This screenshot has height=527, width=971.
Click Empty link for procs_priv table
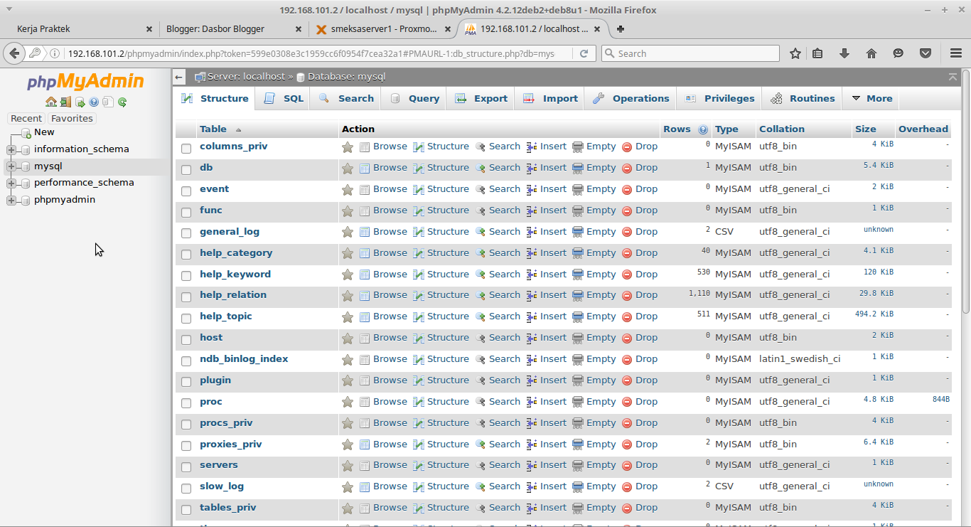point(601,423)
